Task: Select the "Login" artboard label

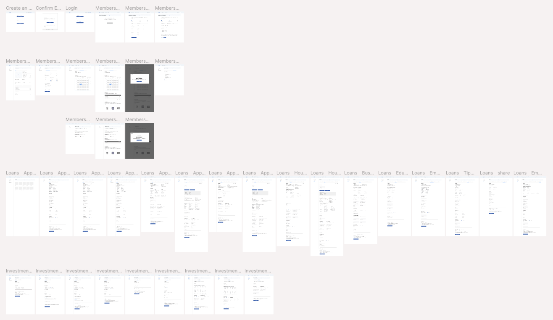Action: pos(71,8)
